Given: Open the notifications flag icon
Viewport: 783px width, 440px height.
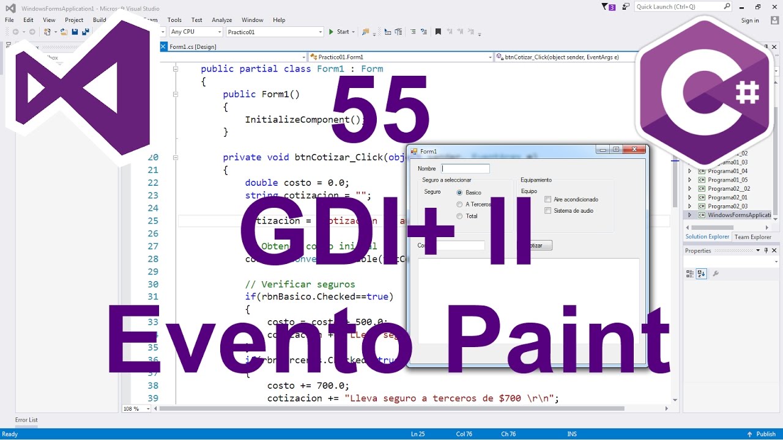Looking at the screenshot, I should coord(609,7).
